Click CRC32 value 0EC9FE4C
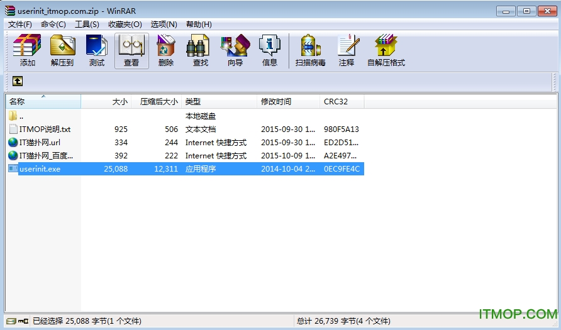Screen dimensions: 561x330 pos(342,168)
